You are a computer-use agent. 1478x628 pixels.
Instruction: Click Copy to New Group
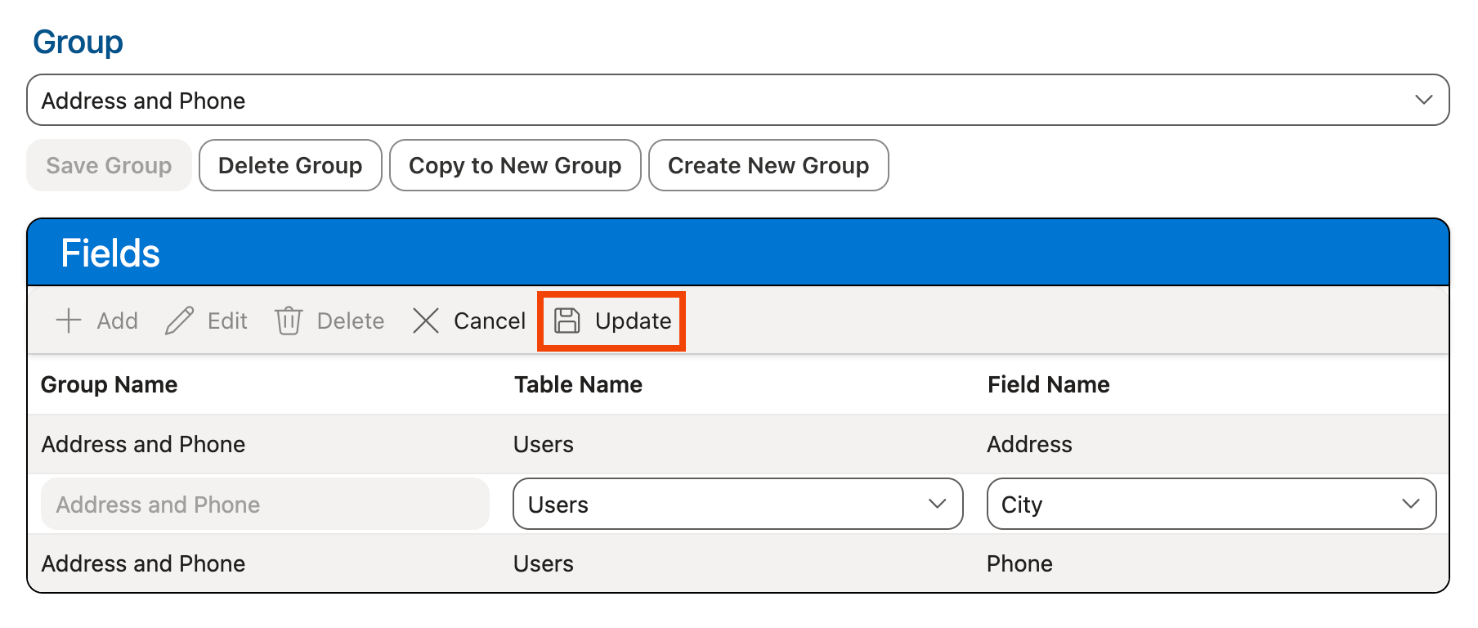tap(515, 165)
